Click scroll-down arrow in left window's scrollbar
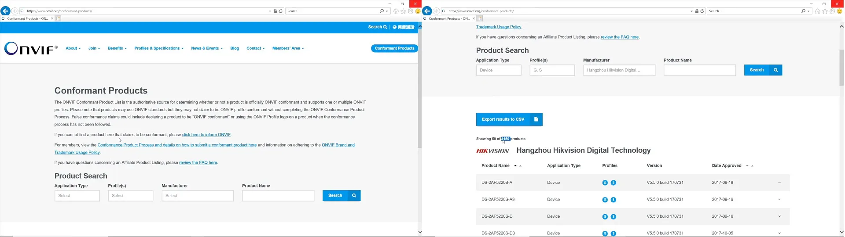The height and width of the screenshot is (237, 845). (420, 232)
